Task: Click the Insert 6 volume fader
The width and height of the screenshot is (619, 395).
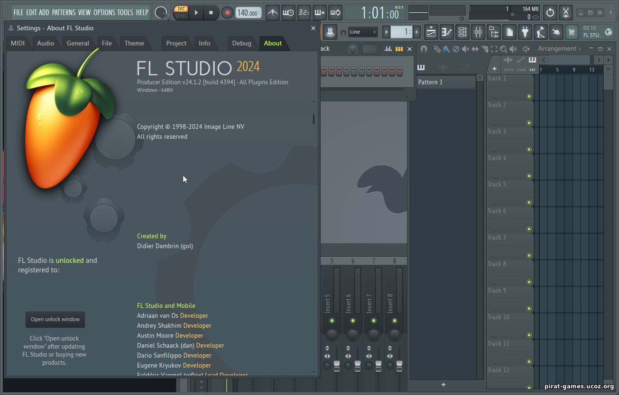Action: pyautogui.click(x=358, y=365)
